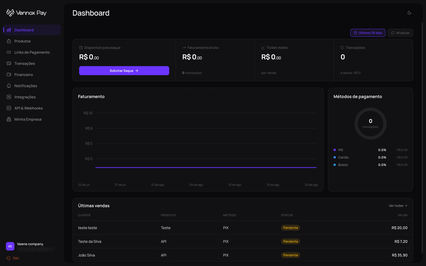The width and height of the screenshot is (426, 266).
Task: Click the R$ 35,90 sale value
Action: tap(400, 255)
